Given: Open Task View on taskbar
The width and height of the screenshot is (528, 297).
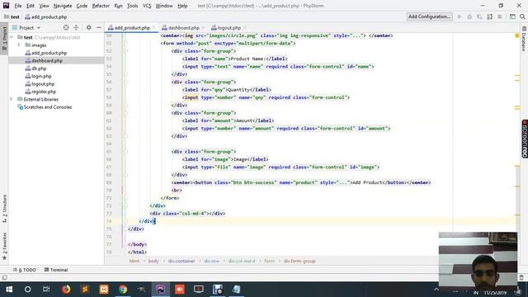Looking at the screenshot, I should tap(46, 290).
